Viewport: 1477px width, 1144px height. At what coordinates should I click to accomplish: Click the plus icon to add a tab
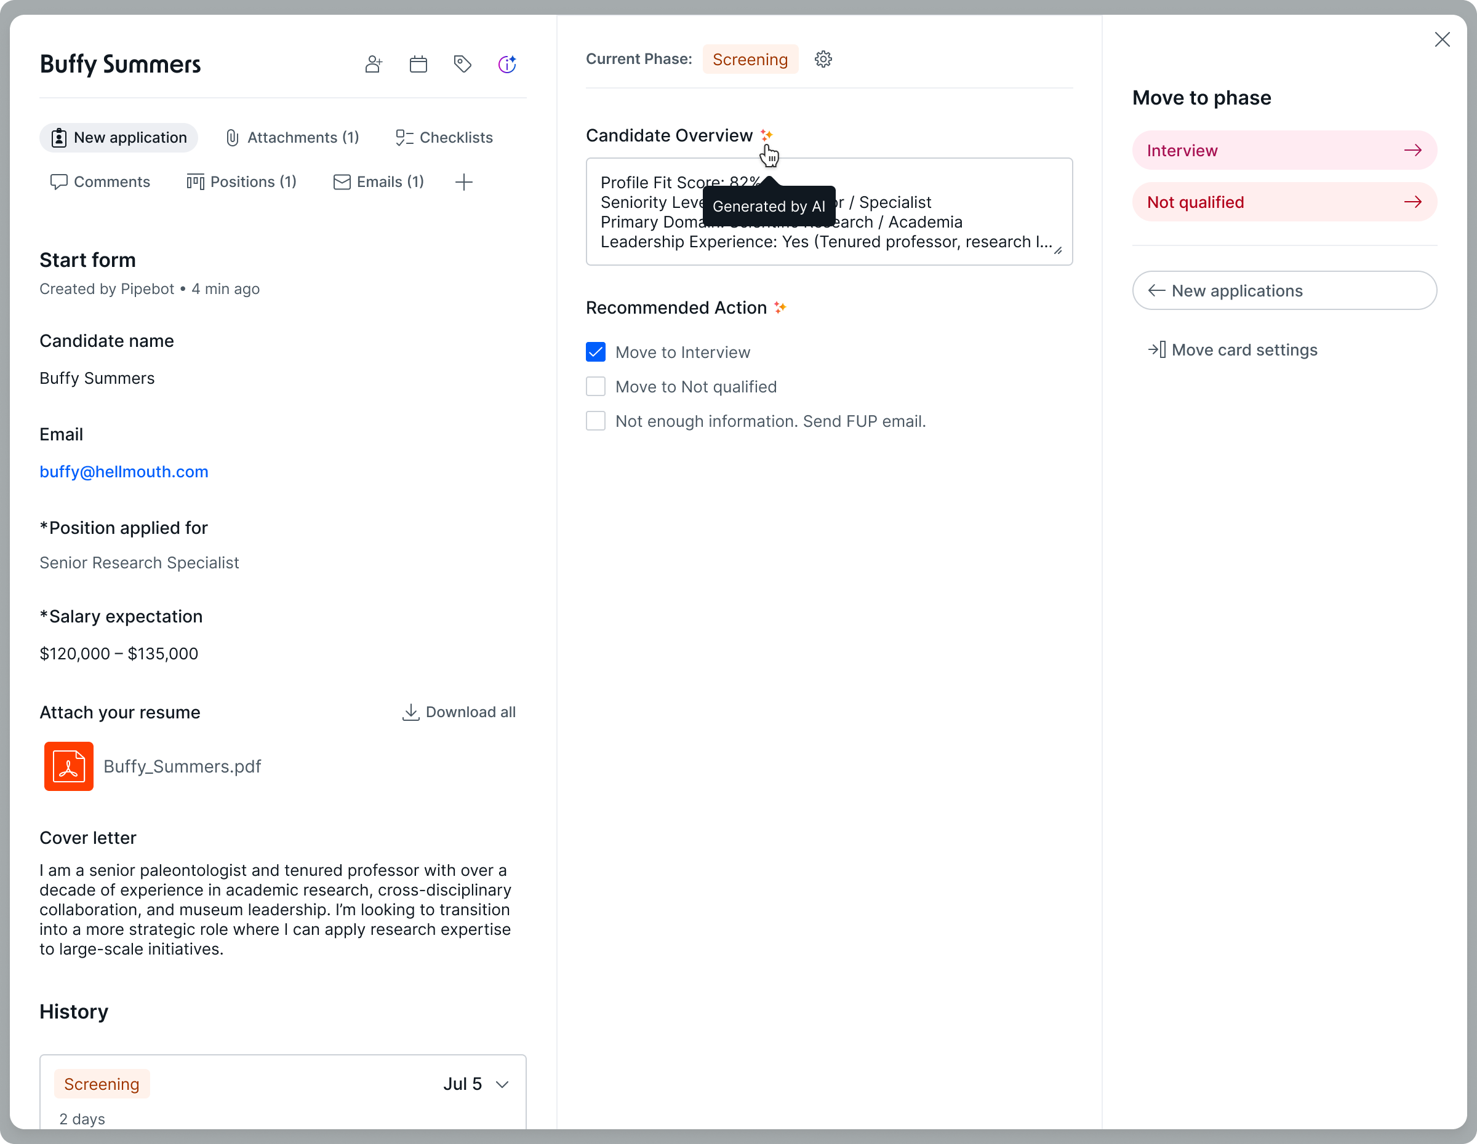pos(464,181)
